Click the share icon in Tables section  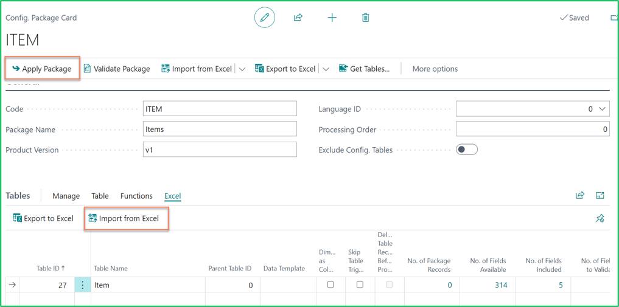[x=580, y=196]
